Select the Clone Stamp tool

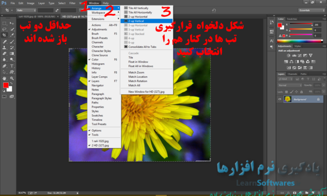(4, 47)
